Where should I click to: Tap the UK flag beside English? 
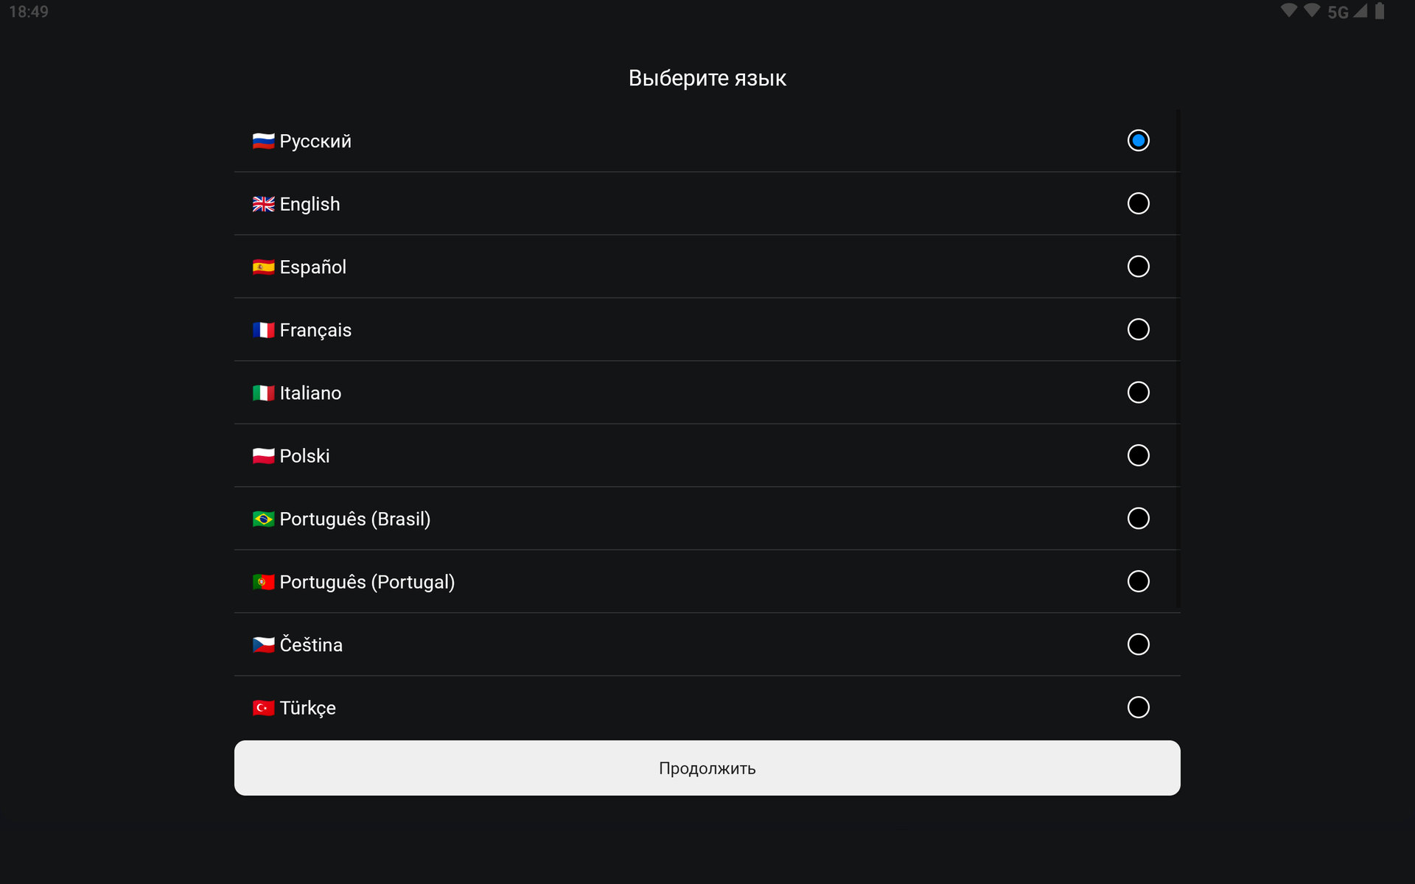click(263, 204)
